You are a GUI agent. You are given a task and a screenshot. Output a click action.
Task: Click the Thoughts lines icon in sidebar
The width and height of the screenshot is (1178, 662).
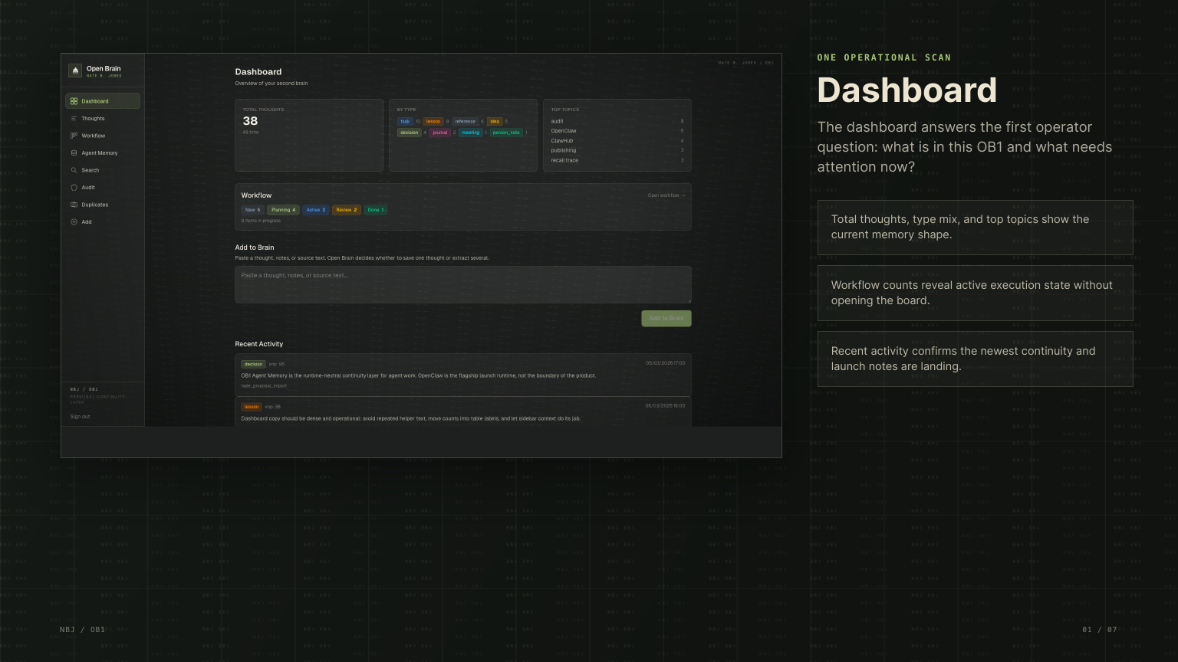pyautogui.click(x=74, y=119)
